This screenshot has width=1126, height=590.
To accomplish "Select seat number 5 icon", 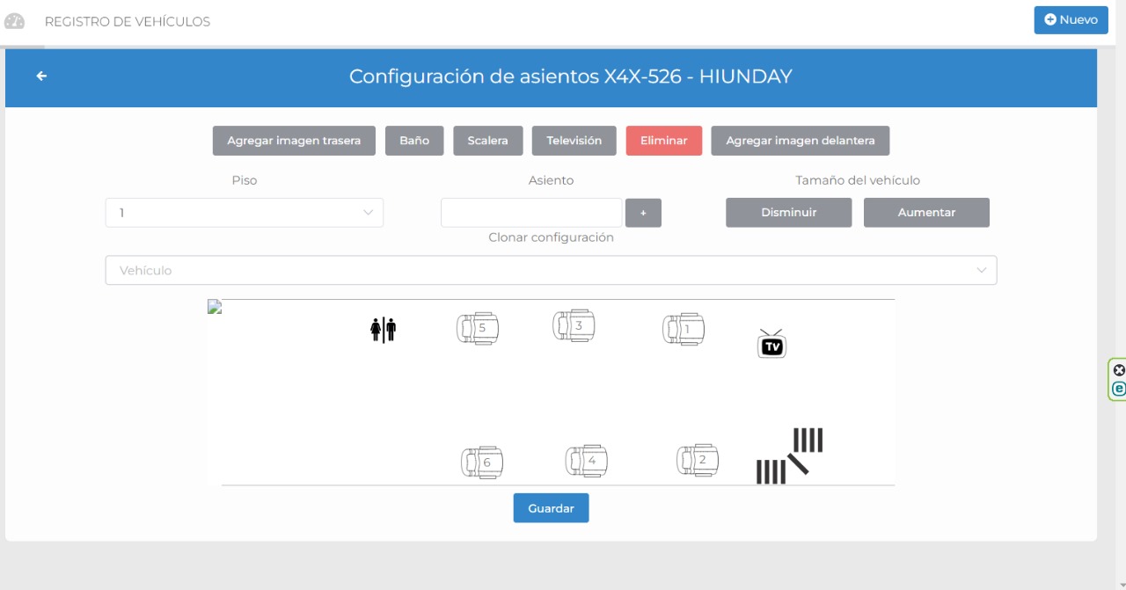I will click(x=478, y=329).
